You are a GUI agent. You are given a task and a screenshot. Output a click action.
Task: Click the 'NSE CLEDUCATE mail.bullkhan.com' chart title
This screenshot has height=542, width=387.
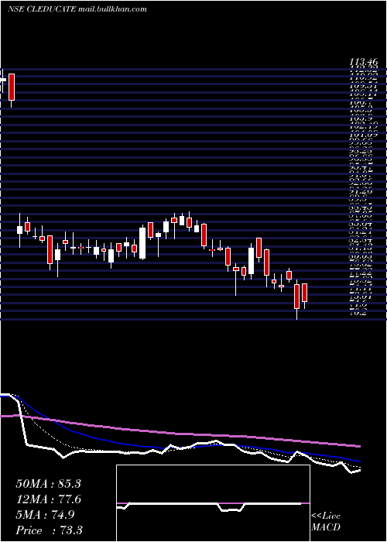click(x=77, y=9)
